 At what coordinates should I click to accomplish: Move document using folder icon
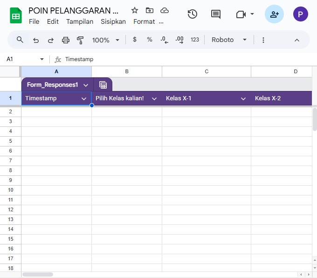[149, 10]
